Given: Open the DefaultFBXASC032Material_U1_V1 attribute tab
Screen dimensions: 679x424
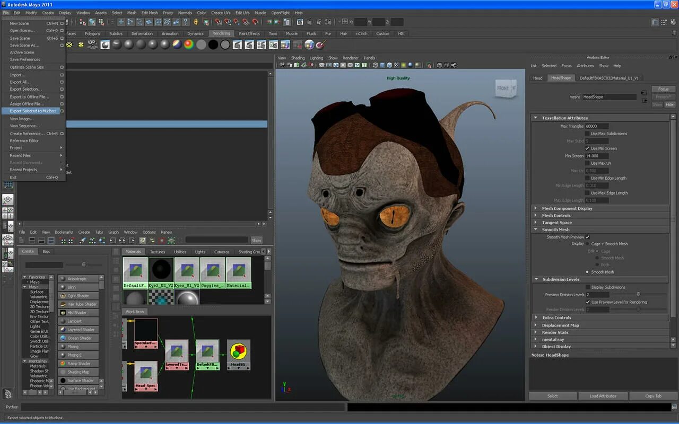Looking at the screenshot, I should pyautogui.click(x=609, y=78).
